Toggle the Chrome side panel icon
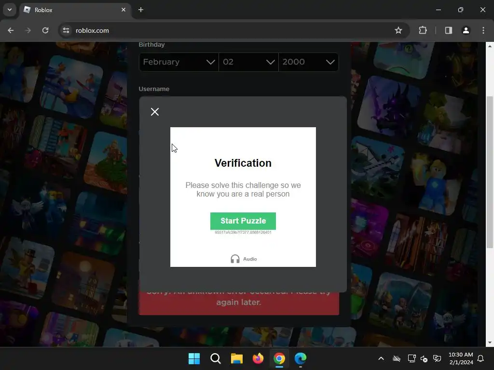494x370 pixels. pyautogui.click(x=448, y=30)
